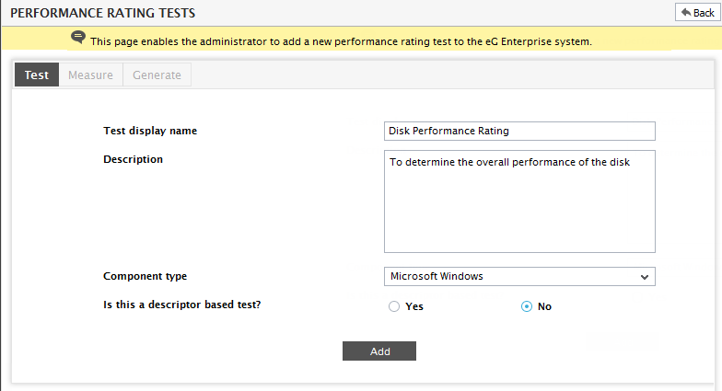Screen dimensions: 722x391
Task: Click the PERFORMANCE RATING TESTS heading
Action: (x=103, y=13)
